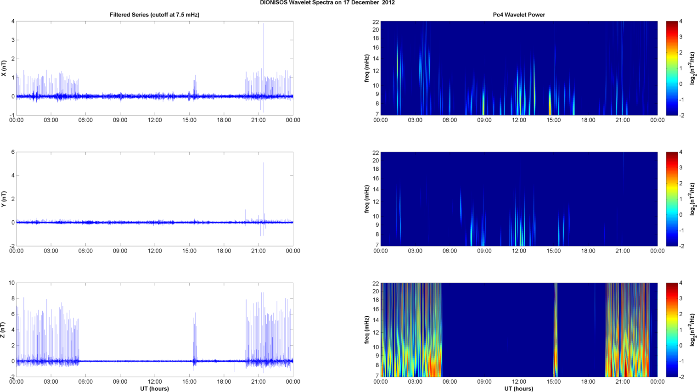Click the 3 tick on the X (nT) axis
Viewport: 697px width, 392px height.
13,40
